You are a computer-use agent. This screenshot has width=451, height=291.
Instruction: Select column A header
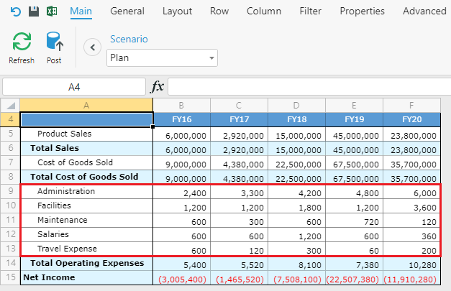pos(86,106)
